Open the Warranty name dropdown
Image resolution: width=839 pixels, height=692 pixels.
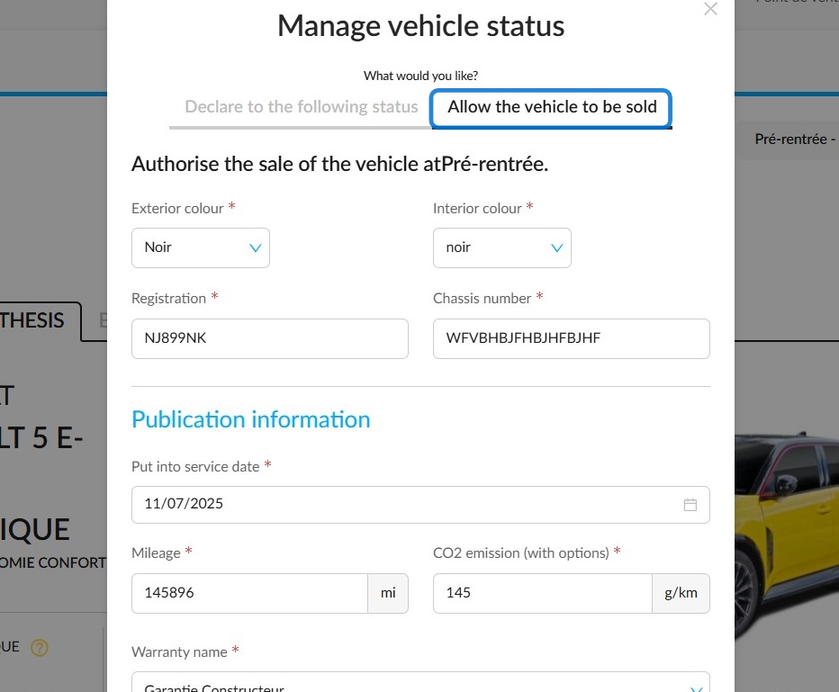(x=420, y=682)
